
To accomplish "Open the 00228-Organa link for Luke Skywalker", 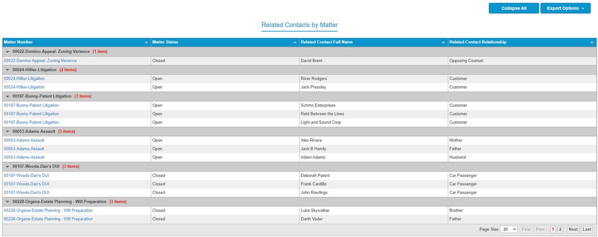I will click(48, 210).
